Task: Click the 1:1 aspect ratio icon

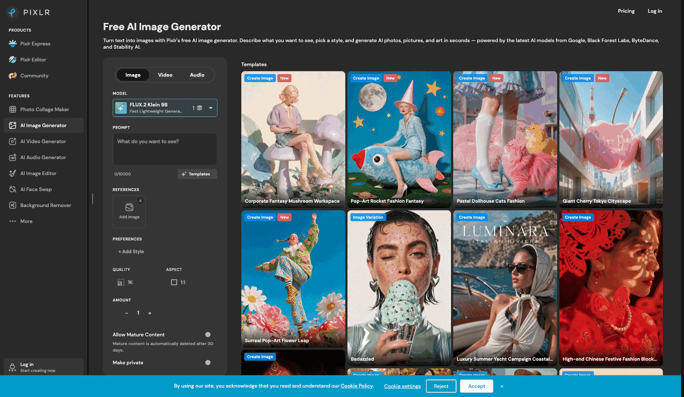Action: click(174, 283)
